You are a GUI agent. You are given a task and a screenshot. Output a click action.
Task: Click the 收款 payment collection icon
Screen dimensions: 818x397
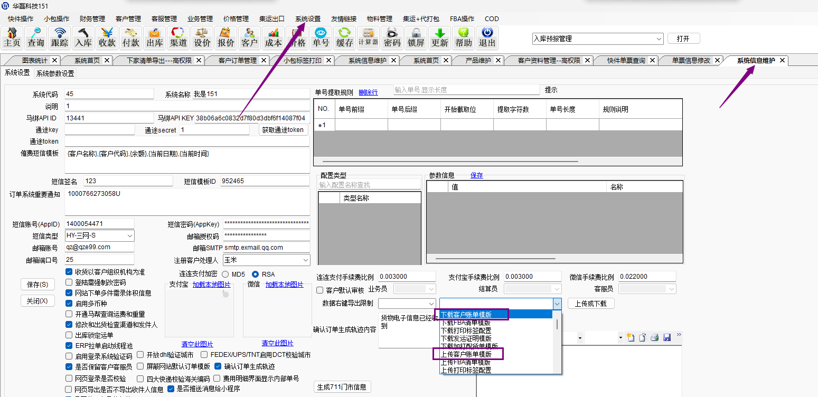click(x=107, y=37)
